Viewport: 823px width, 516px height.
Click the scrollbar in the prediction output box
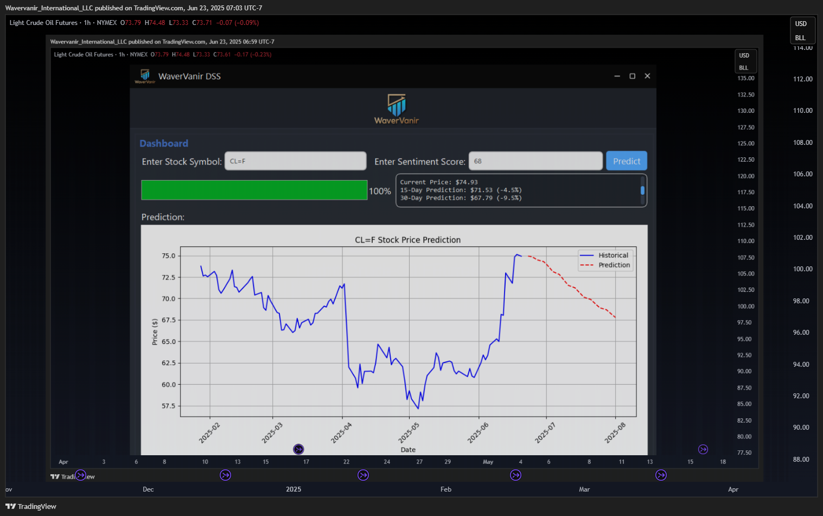643,190
